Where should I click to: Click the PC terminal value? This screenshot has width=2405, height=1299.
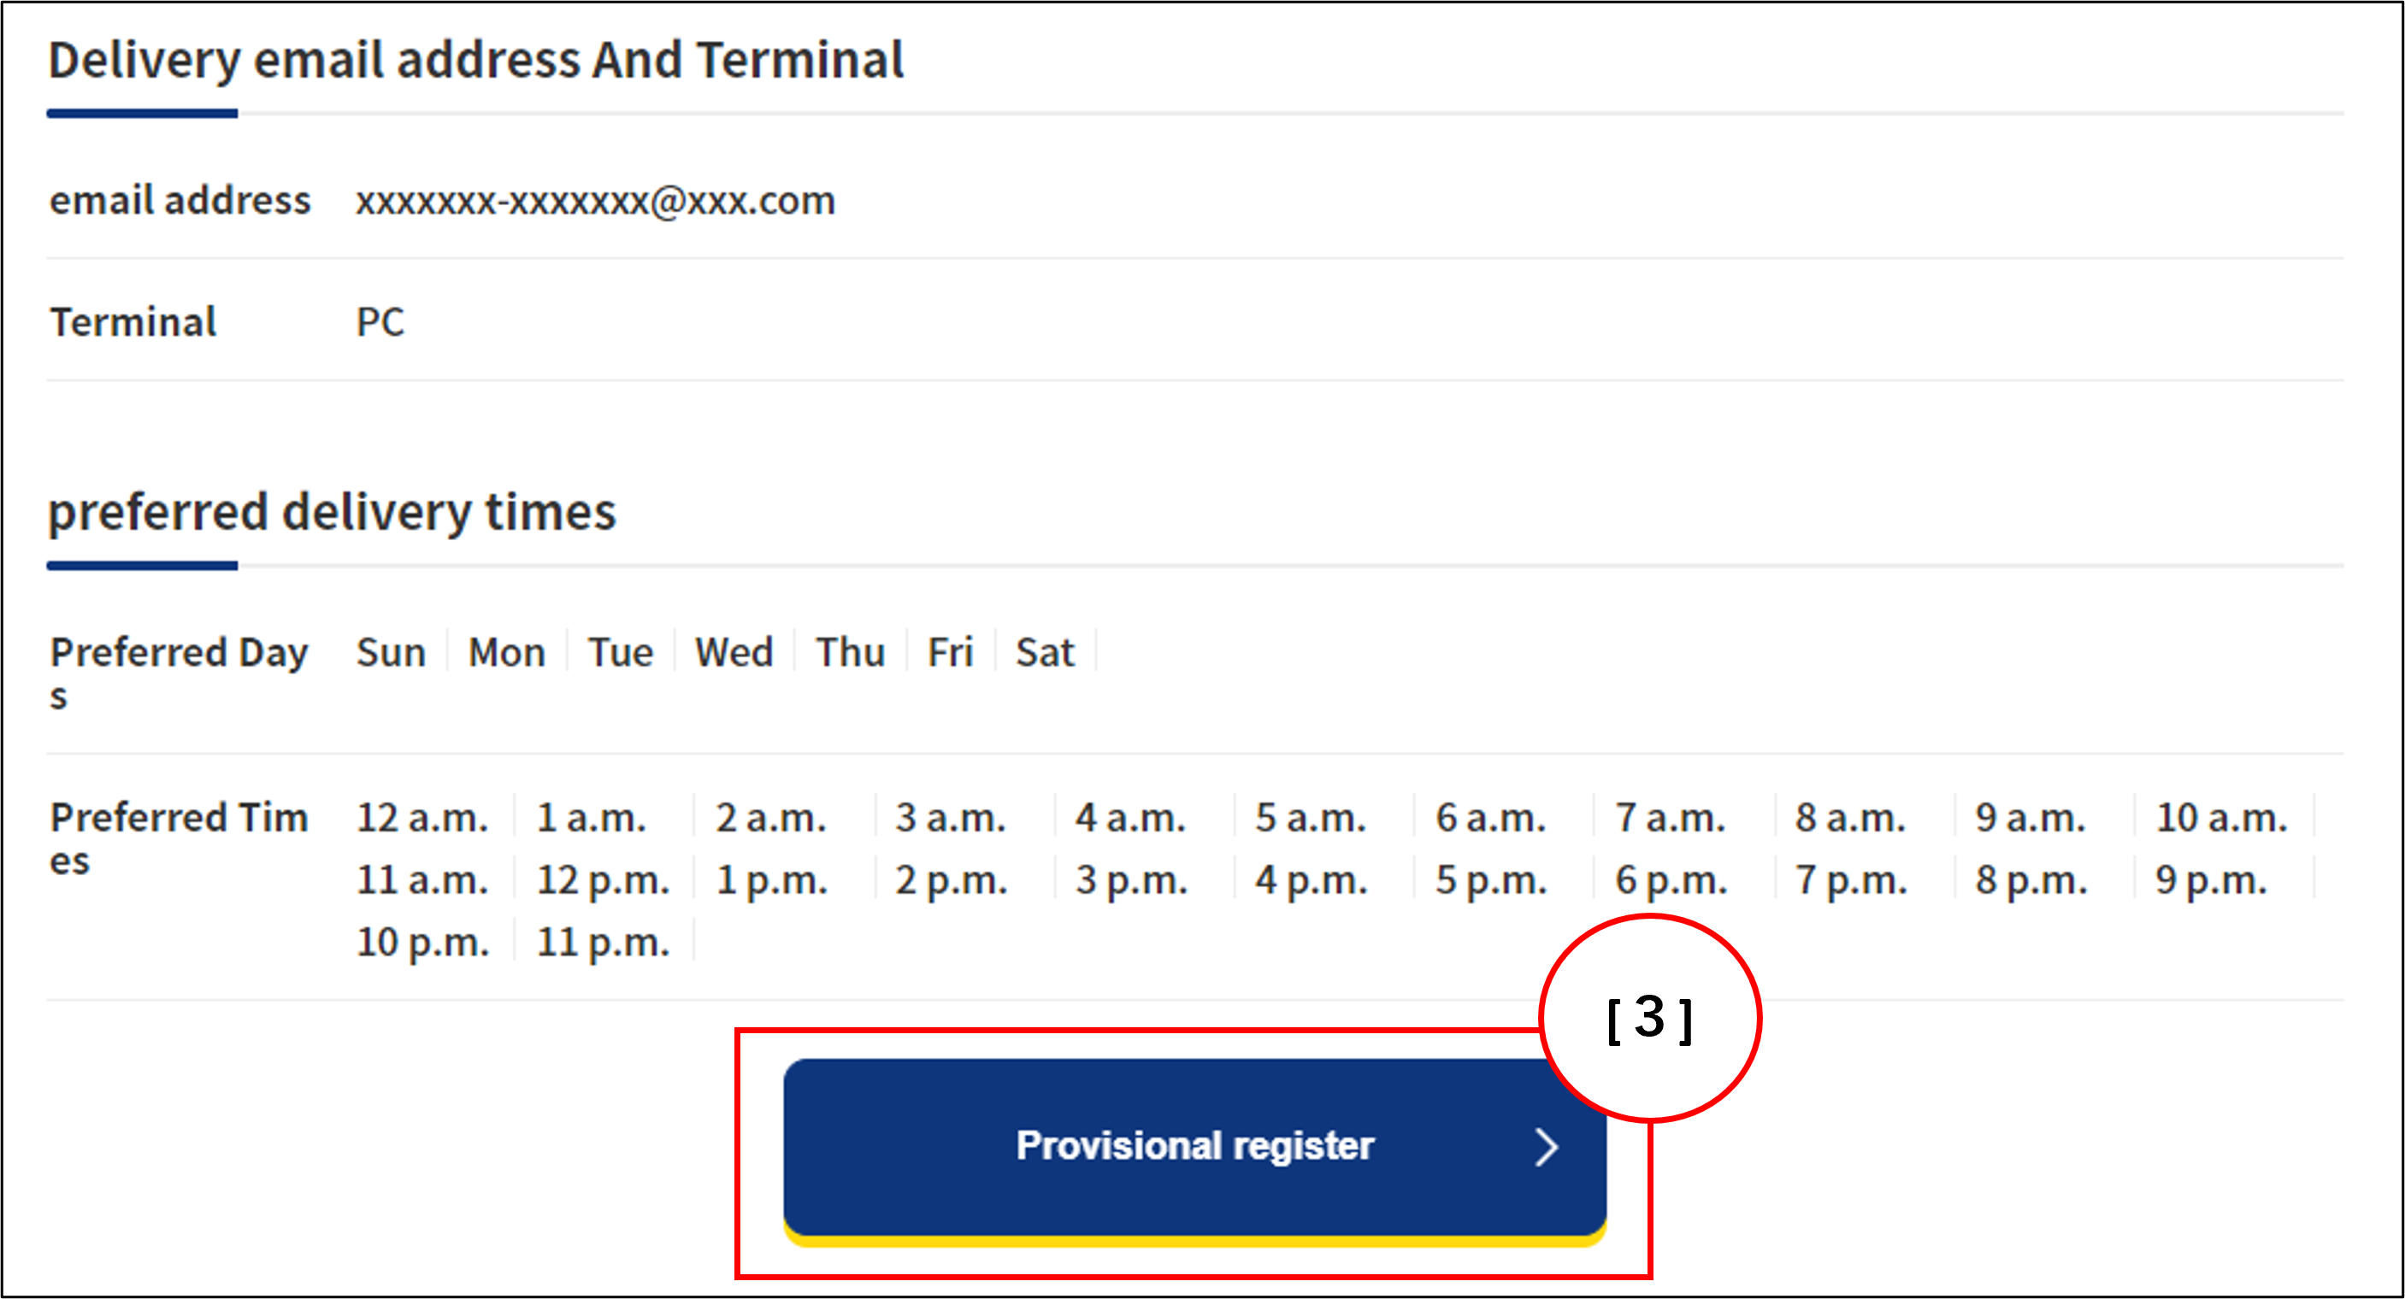(x=380, y=322)
